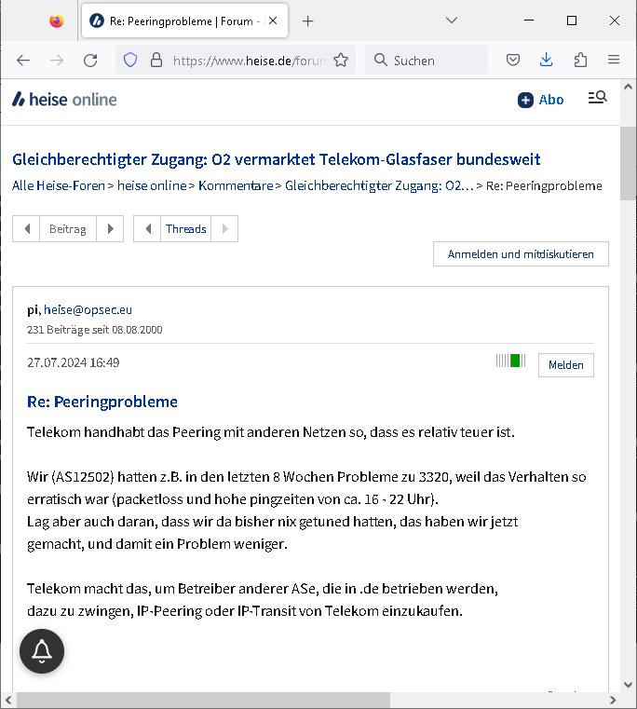637x709 pixels.
Task: Click the Firefox logo icon
Action: pyautogui.click(x=57, y=20)
